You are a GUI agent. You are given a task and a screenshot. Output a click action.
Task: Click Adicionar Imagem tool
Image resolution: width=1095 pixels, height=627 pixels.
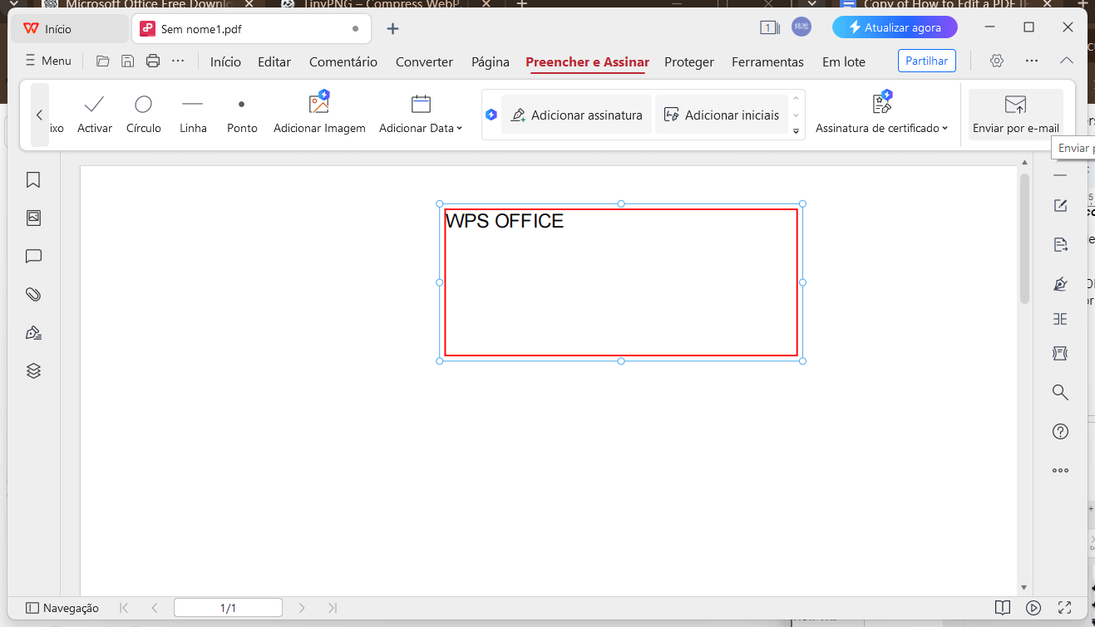pos(319,115)
